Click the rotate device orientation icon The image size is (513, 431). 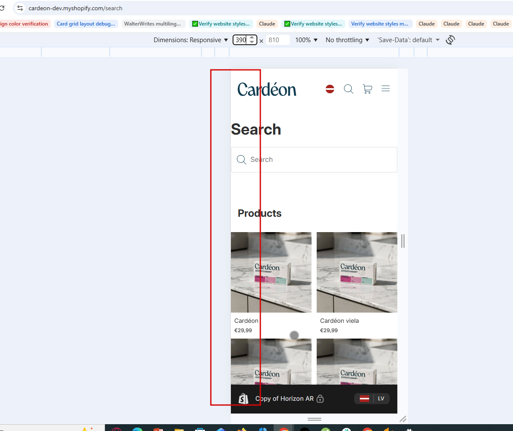[x=450, y=40]
